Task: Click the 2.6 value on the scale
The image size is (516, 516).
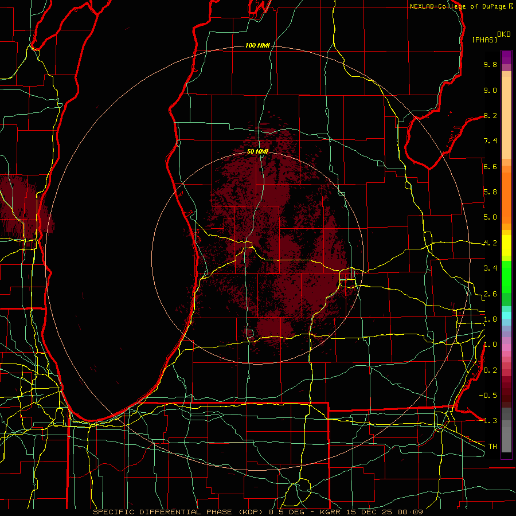Action: [x=490, y=294]
